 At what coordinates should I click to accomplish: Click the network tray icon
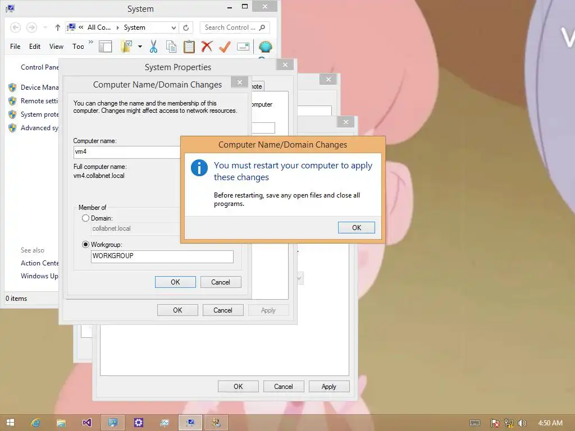pos(508,423)
